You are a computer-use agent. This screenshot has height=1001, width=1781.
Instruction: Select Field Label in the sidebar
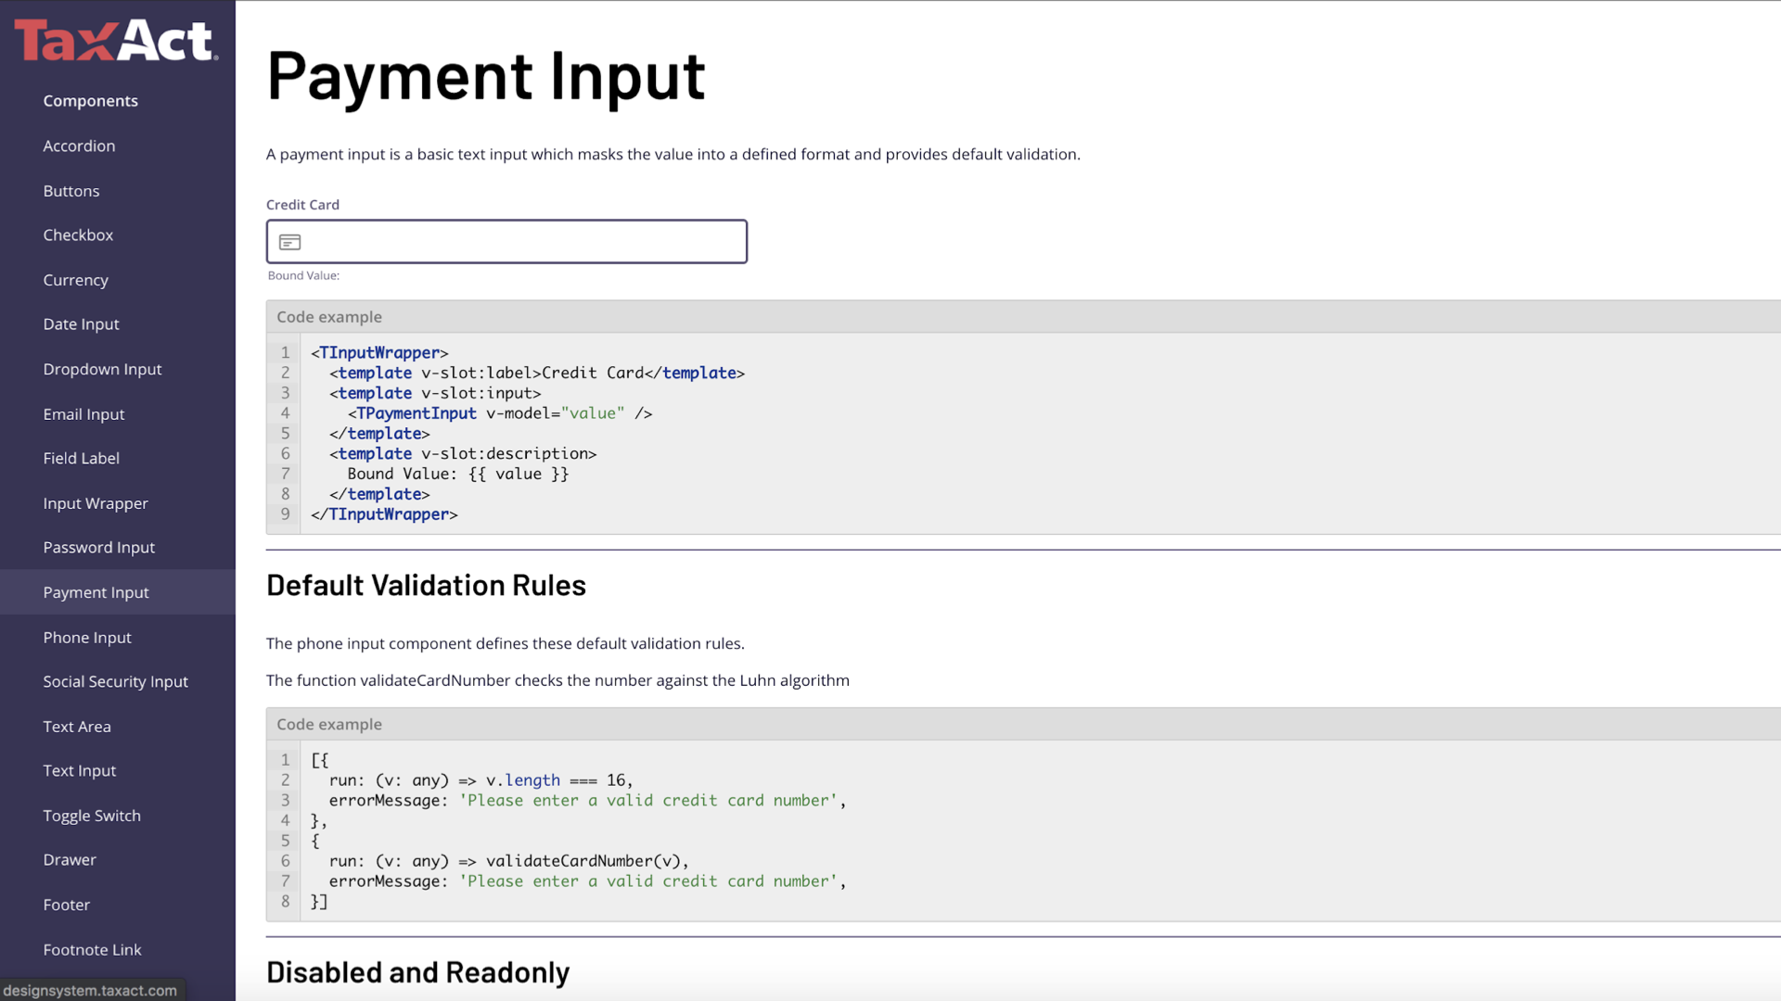81,458
